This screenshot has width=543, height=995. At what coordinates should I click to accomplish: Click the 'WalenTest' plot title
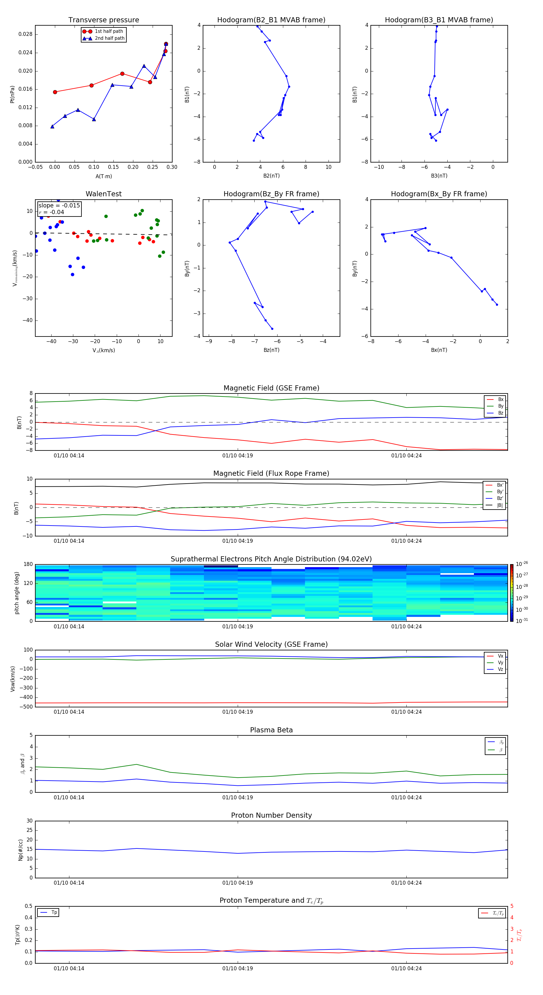coord(103,194)
